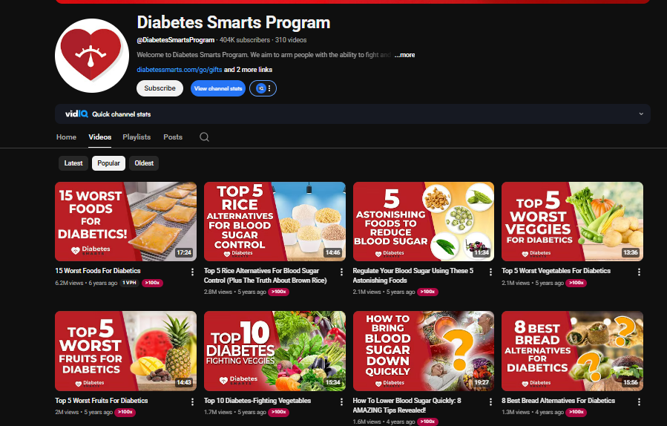This screenshot has width=667, height=426.
Task: Select the Latest sort filter chip
Action: coord(73,163)
